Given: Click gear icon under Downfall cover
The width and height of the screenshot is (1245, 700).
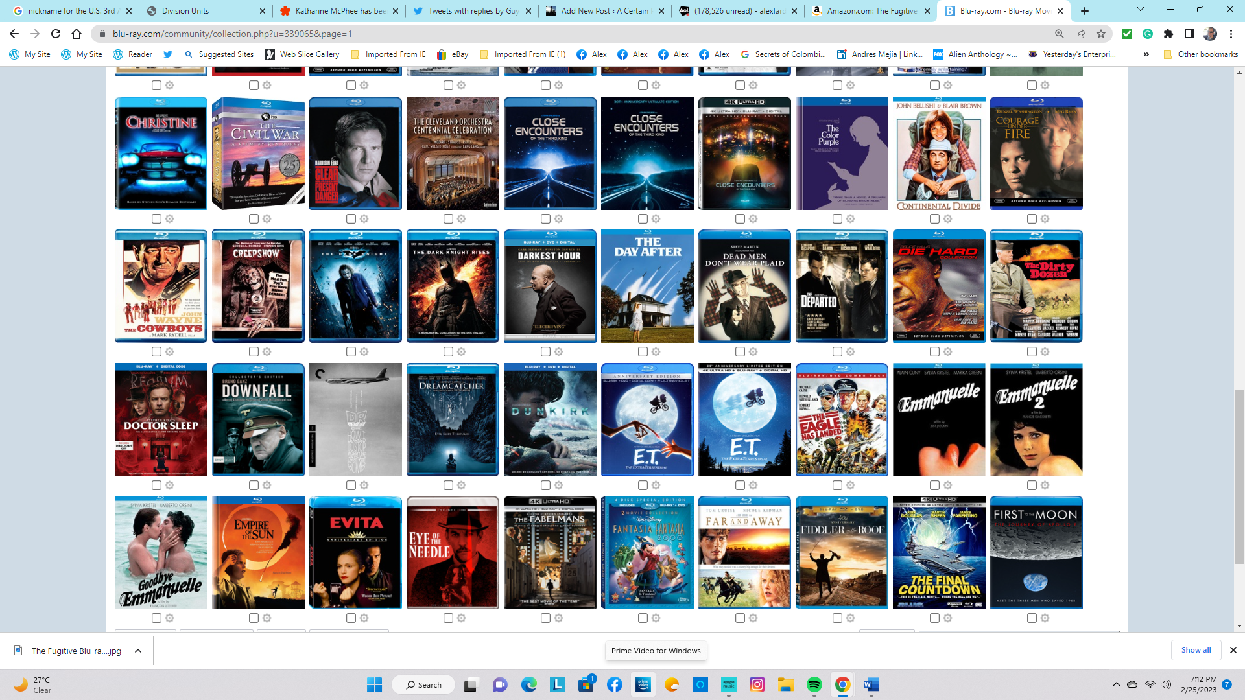Looking at the screenshot, I should [x=267, y=485].
